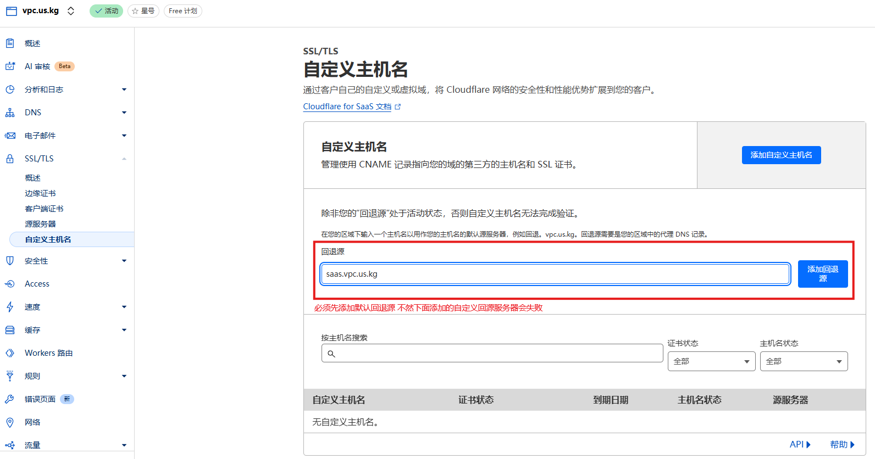
Task: Click 添加自定义主机名 button
Action: pos(781,155)
